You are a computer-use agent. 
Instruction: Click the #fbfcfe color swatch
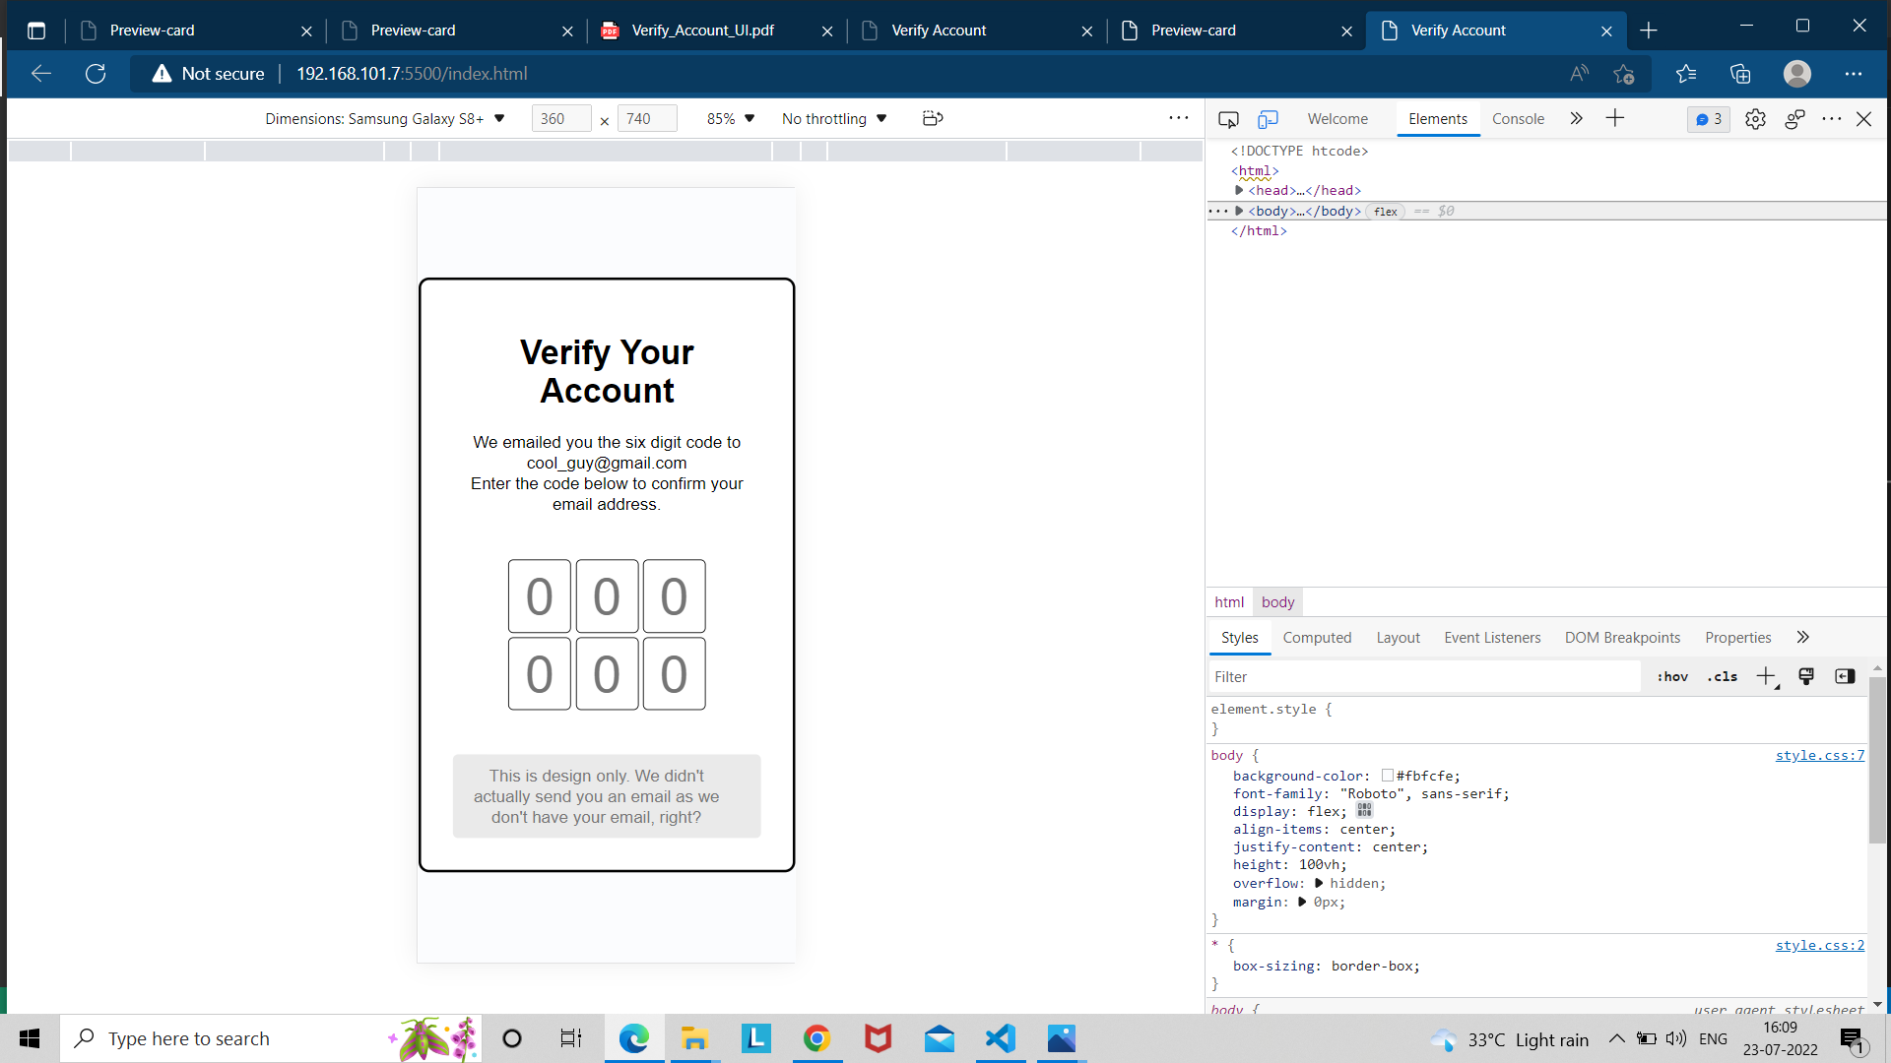1387,776
